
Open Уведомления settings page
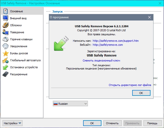(22, 46)
